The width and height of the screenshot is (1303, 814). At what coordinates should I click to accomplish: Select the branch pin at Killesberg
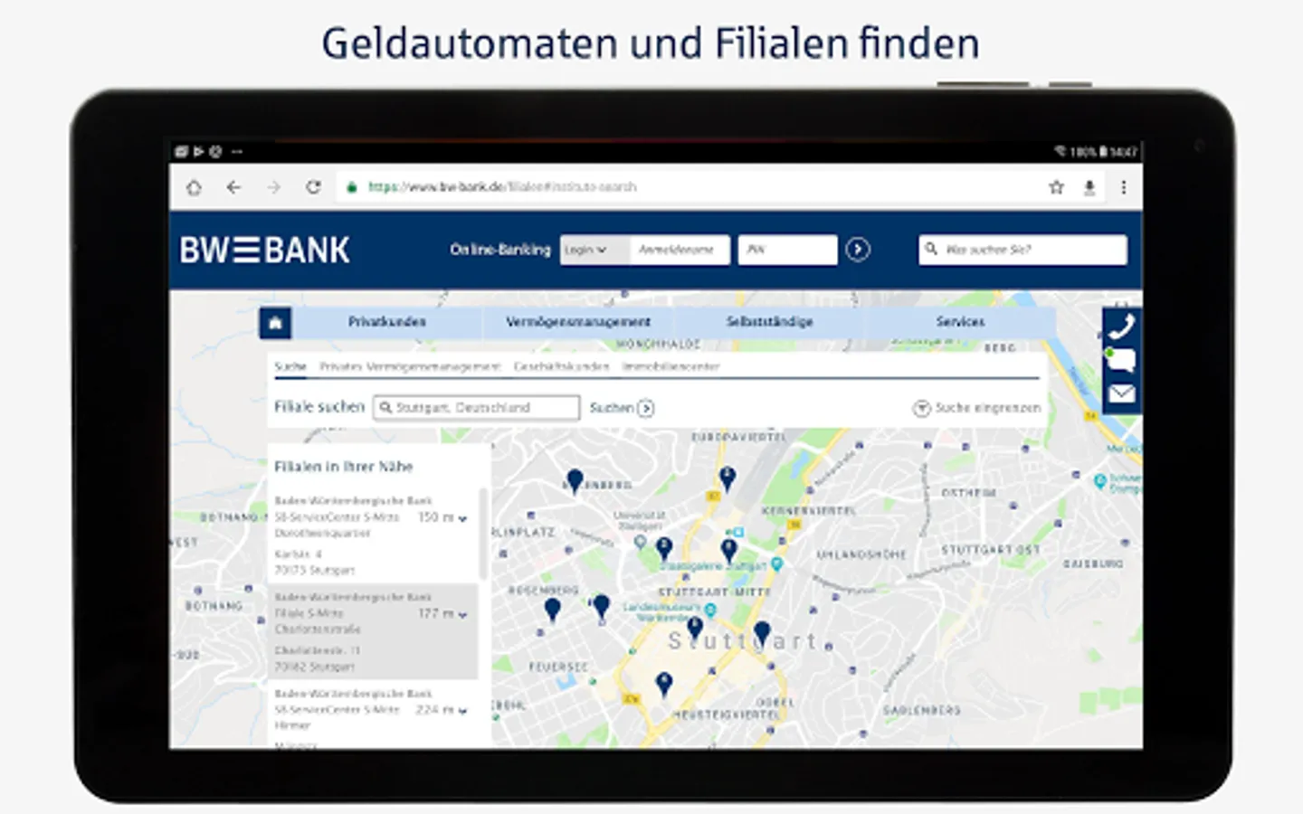click(575, 480)
